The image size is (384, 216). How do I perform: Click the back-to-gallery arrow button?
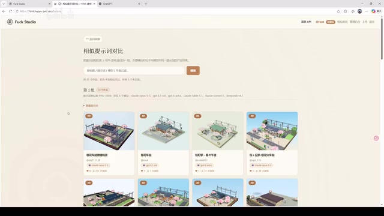point(93,39)
